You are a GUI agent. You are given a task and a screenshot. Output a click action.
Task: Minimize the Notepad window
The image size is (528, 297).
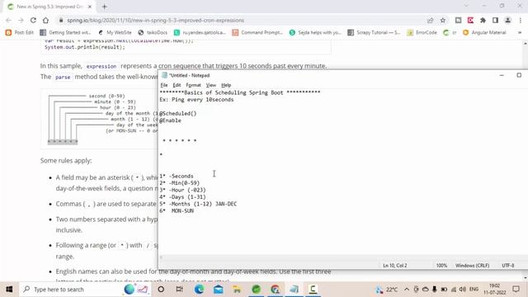(502, 75)
